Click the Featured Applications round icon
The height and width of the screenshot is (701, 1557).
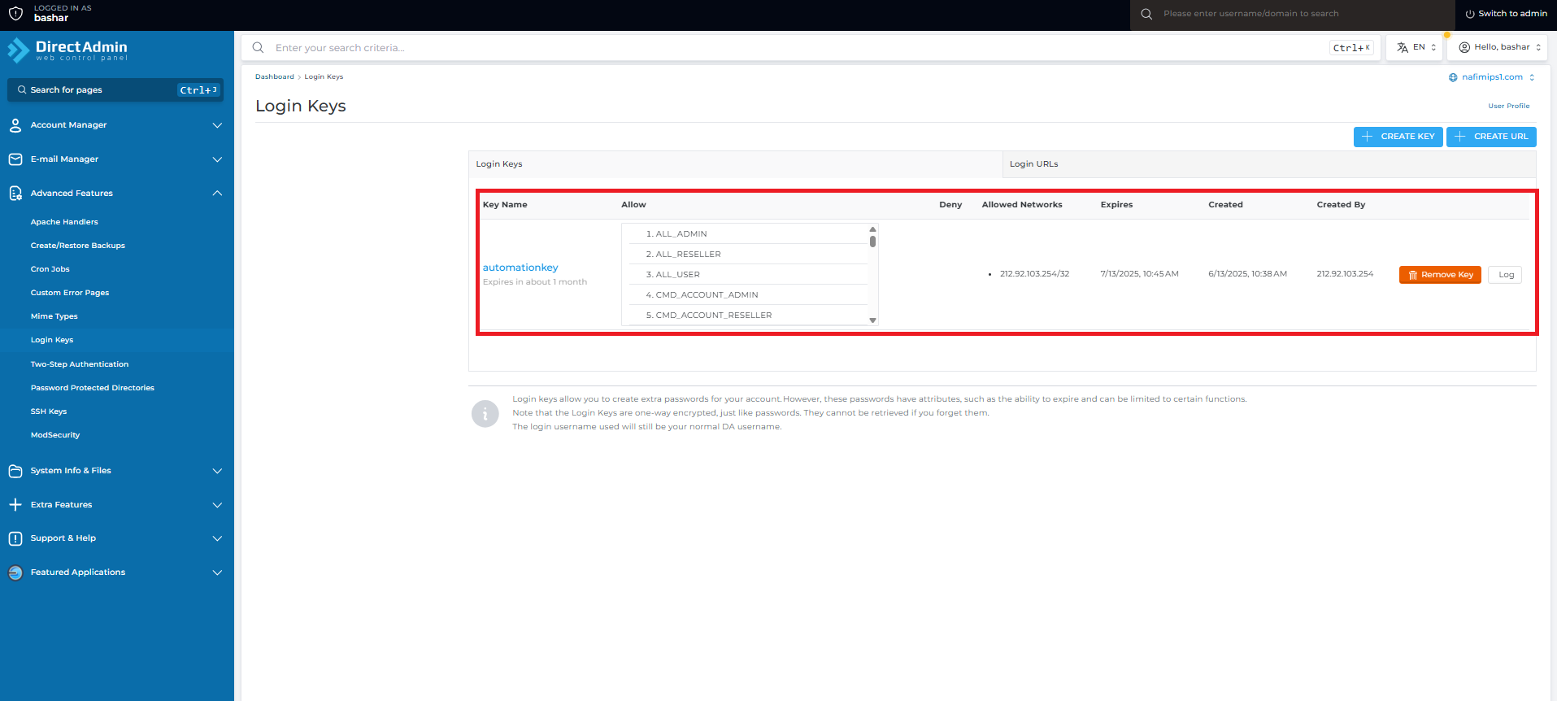click(15, 573)
